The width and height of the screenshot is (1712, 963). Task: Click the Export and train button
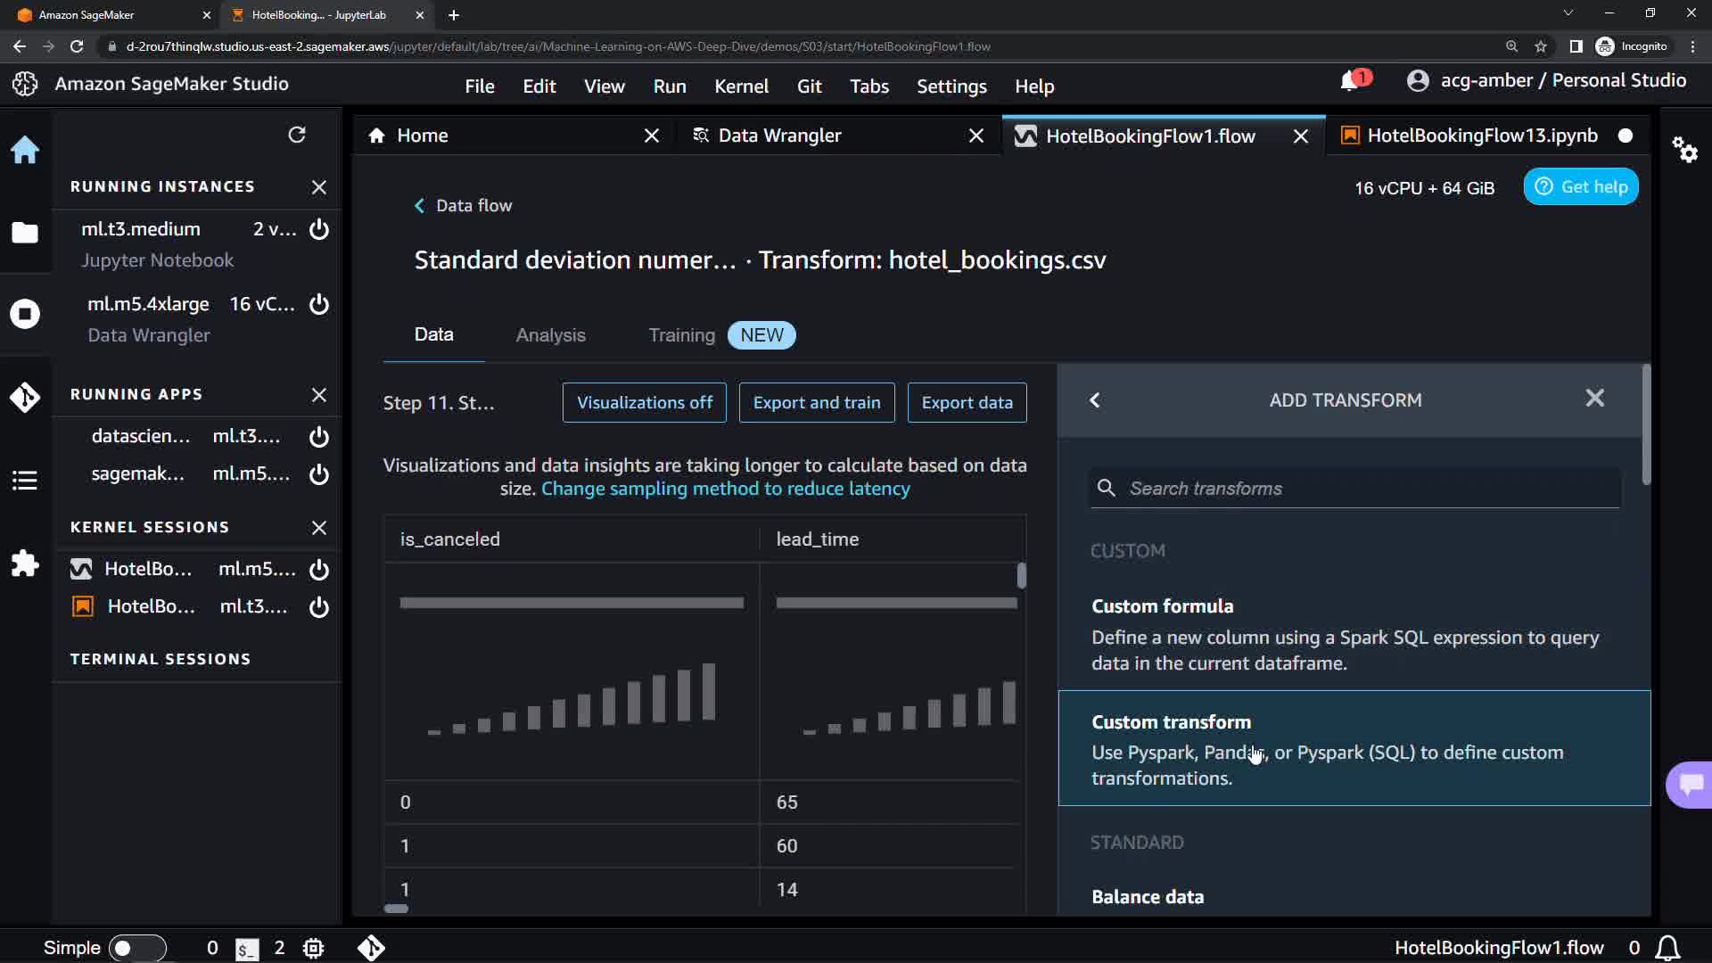click(x=816, y=403)
